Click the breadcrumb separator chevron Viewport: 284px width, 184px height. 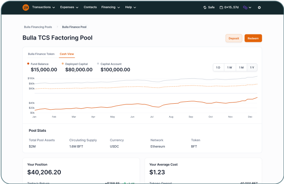coord(57,27)
